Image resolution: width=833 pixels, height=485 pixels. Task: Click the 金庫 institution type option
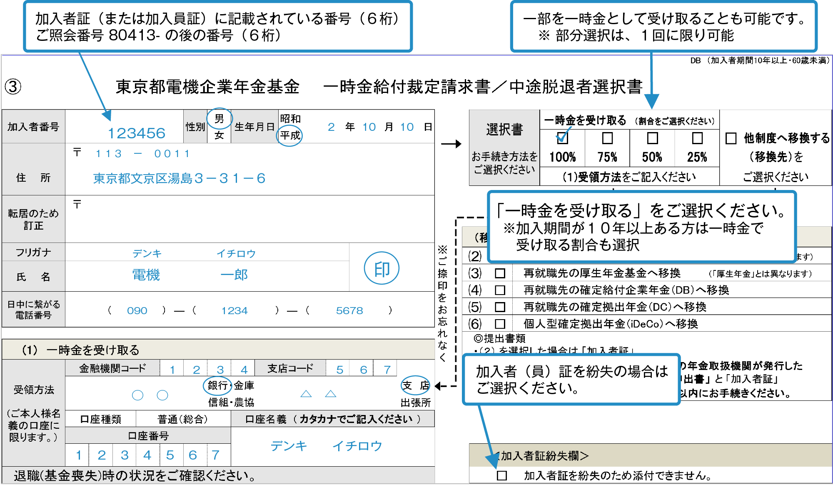(244, 385)
